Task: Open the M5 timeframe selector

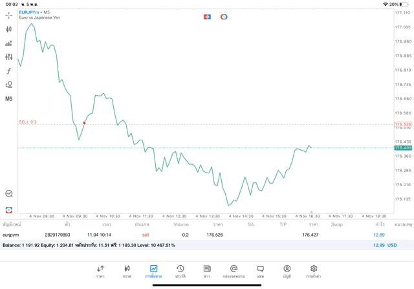Action: 9,99
